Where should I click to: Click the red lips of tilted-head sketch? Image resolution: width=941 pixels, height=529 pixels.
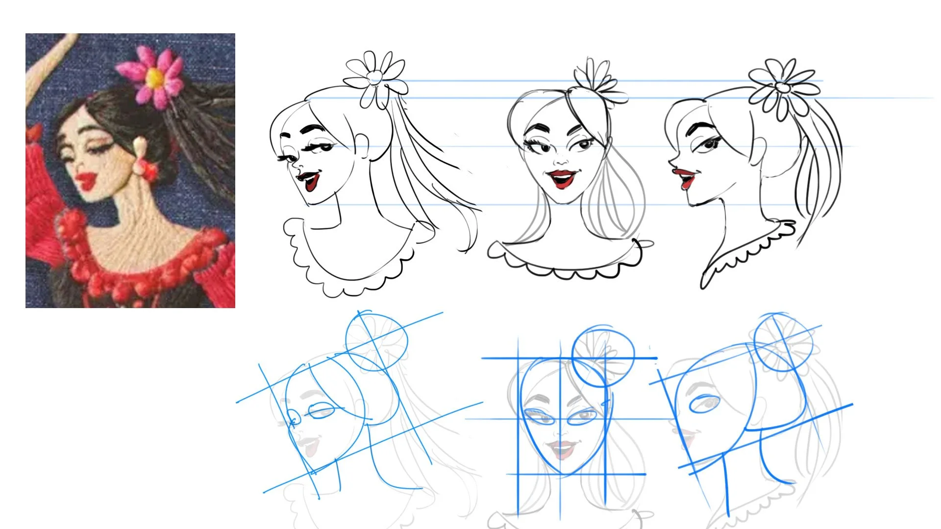pos(311,182)
